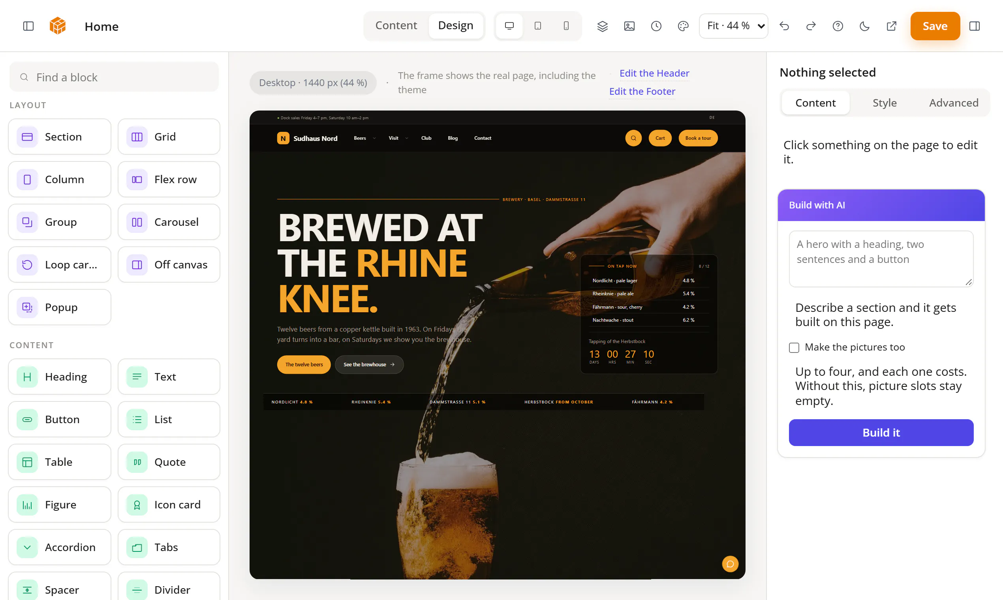Open the Fit 44 % zoom dropdown
1003x600 pixels.
pyautogui.click(x=733, y=26)
